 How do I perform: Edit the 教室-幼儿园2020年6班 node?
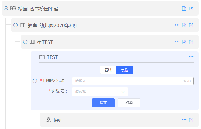point(191,25)
